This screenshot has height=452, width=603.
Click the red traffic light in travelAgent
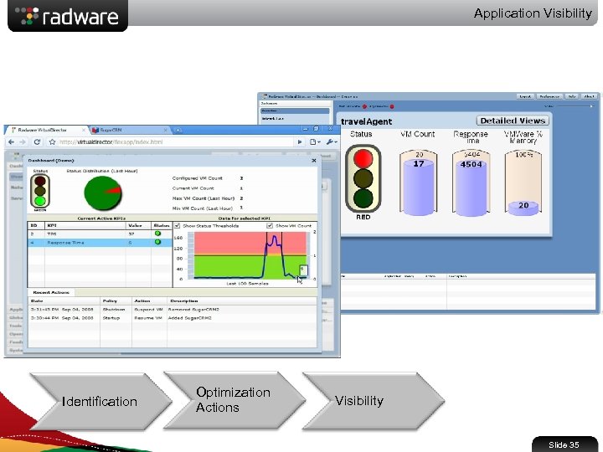click(x=363, y=158)
